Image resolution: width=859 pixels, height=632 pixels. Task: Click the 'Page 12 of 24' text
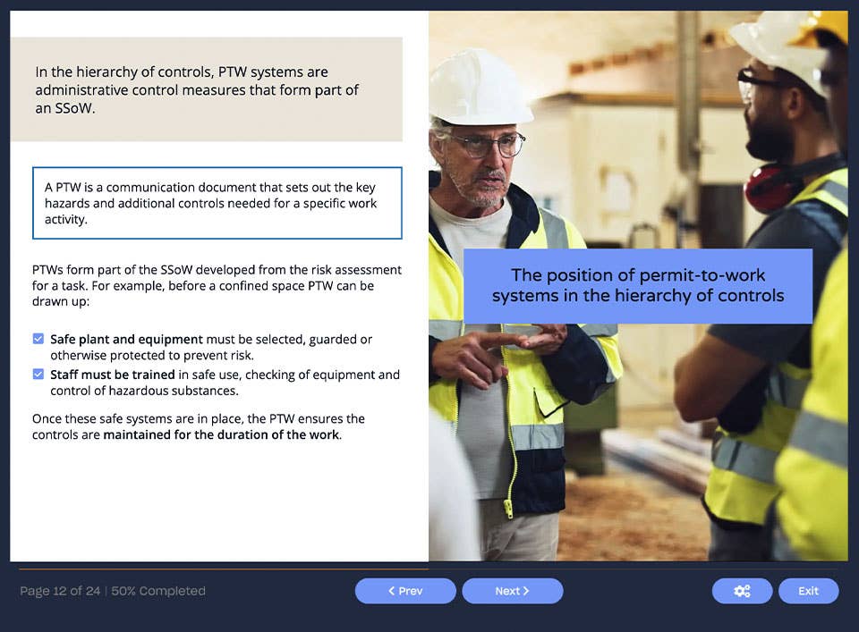click(60, 591)
